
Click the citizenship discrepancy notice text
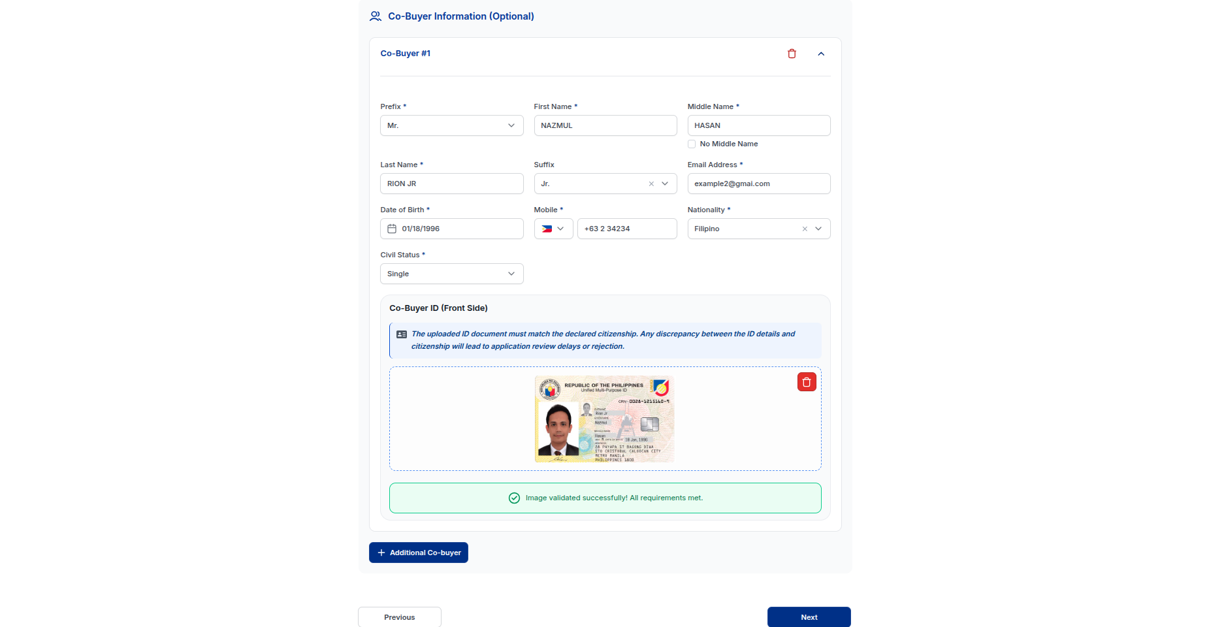[603, 340]
